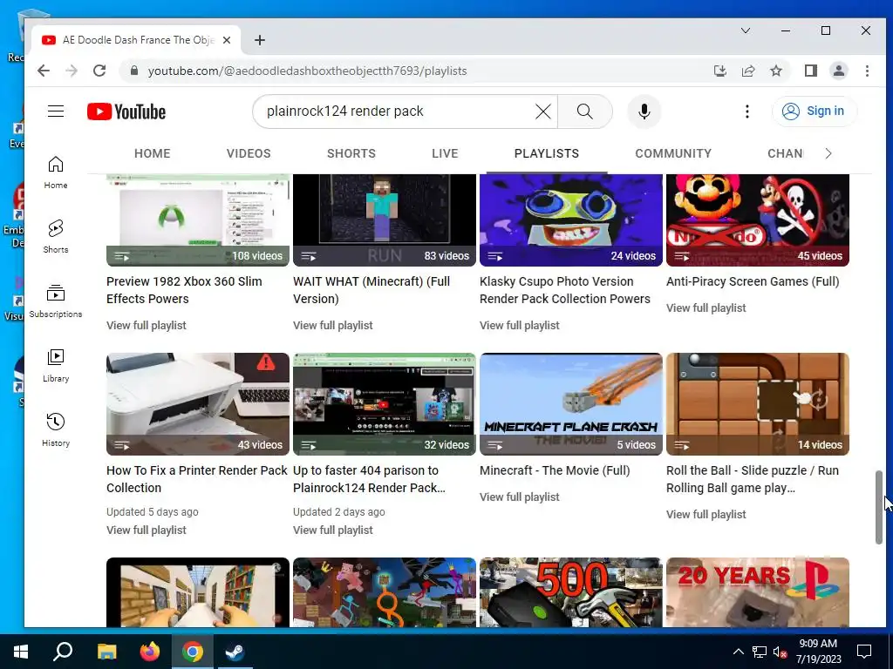View full playlist for Up to faster 404 parison
893x669 pixels.
point(332,530)
